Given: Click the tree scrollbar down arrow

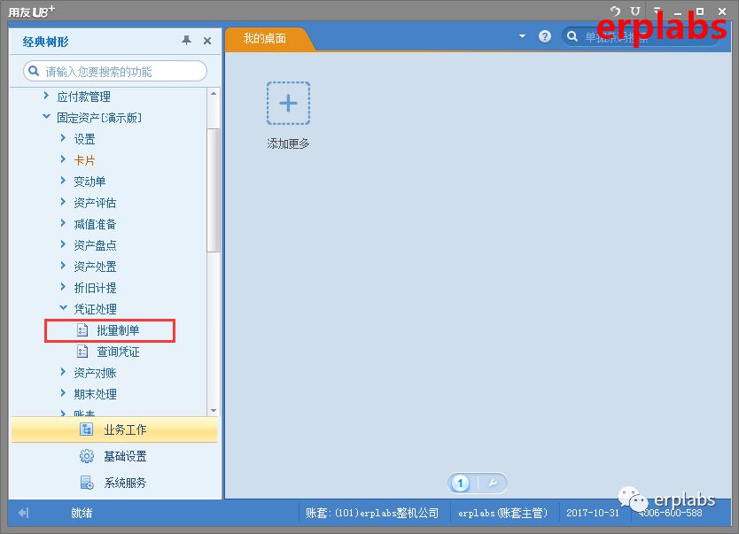Looking at the screenshot, I should click(214, 411).
